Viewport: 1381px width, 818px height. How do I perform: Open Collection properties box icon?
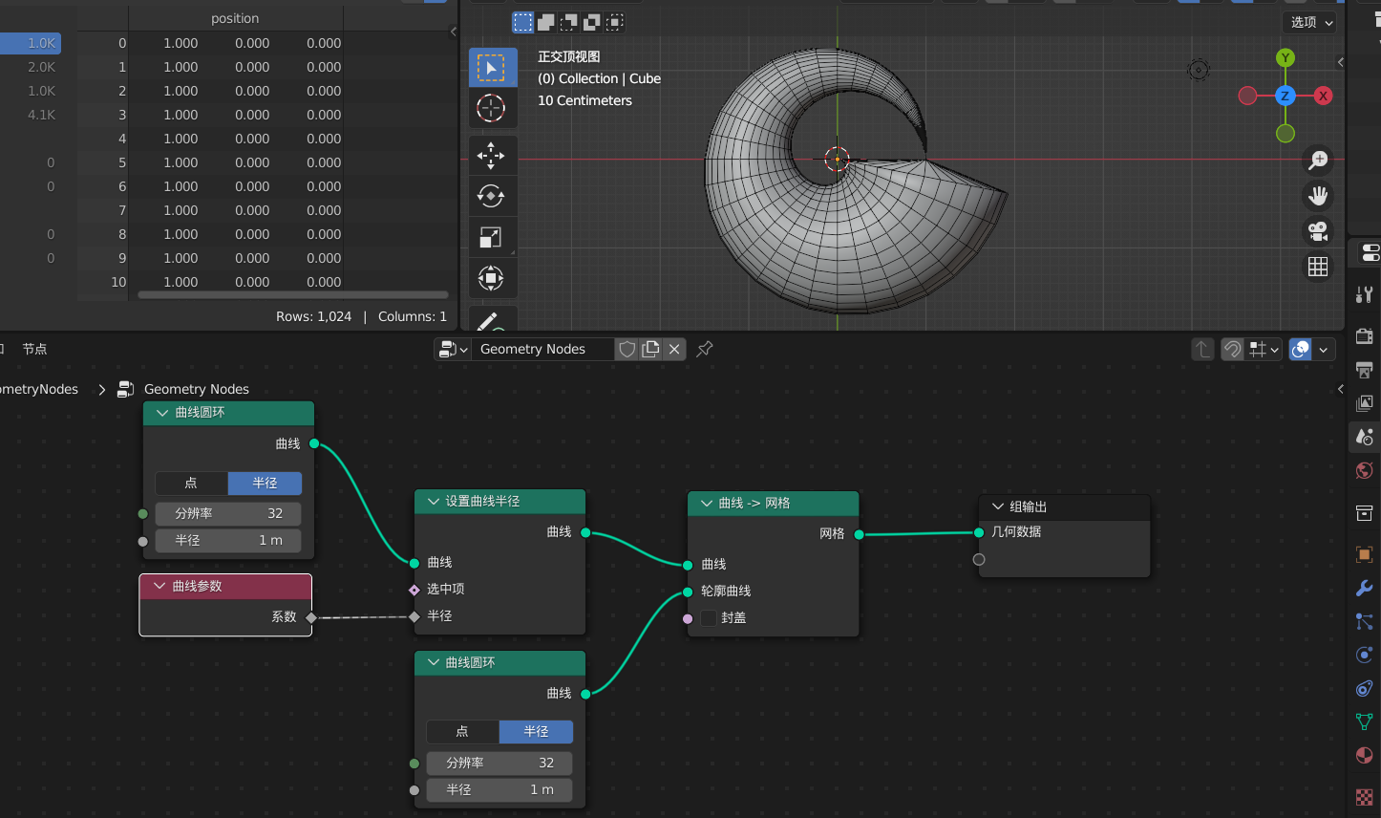point(1365,513)
